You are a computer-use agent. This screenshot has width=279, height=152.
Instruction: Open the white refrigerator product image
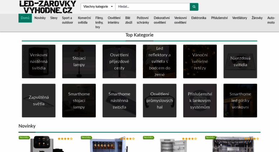click(173, 146)
